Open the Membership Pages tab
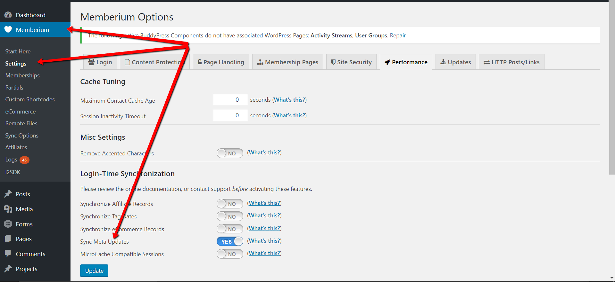The image size is (615, 282). click(287, 62)
